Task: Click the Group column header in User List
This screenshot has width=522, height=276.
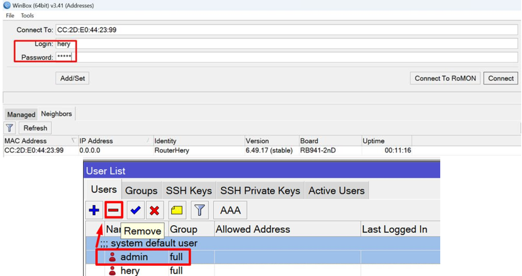Action: 191,229
